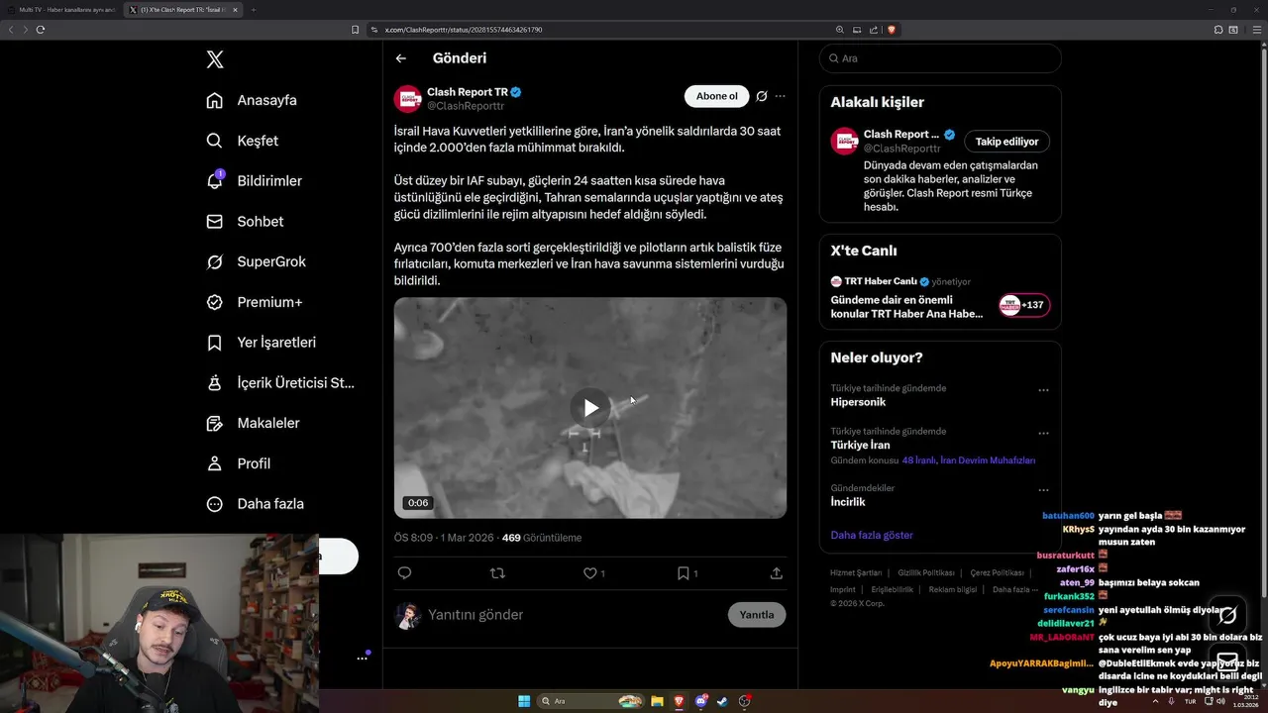Open SuperGrok from the sidebar
Image resolution: width=1268 pixels, height=713 pixels.
(x=257, y=261)
